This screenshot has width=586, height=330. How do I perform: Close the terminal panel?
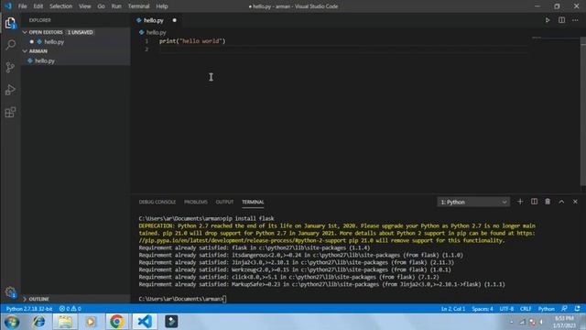(575, 202)
